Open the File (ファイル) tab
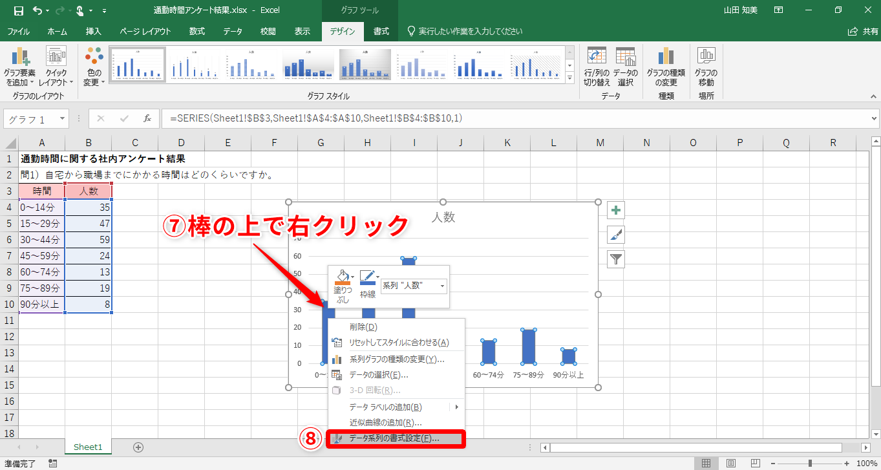The width and height of the screenshot is (881, 470). pos(18,31)
